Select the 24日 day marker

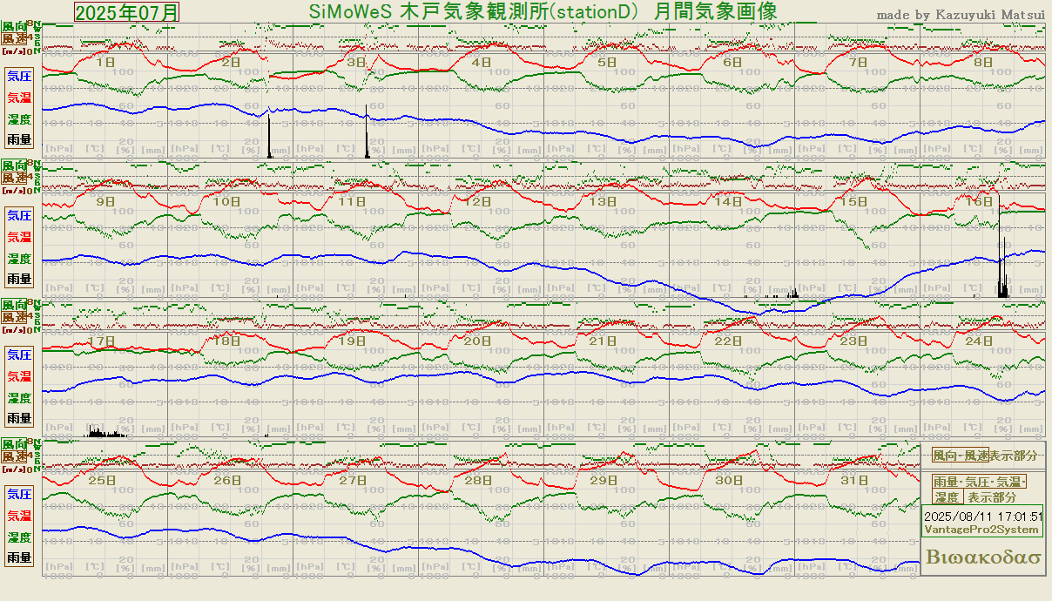click(x=979, y=341)
